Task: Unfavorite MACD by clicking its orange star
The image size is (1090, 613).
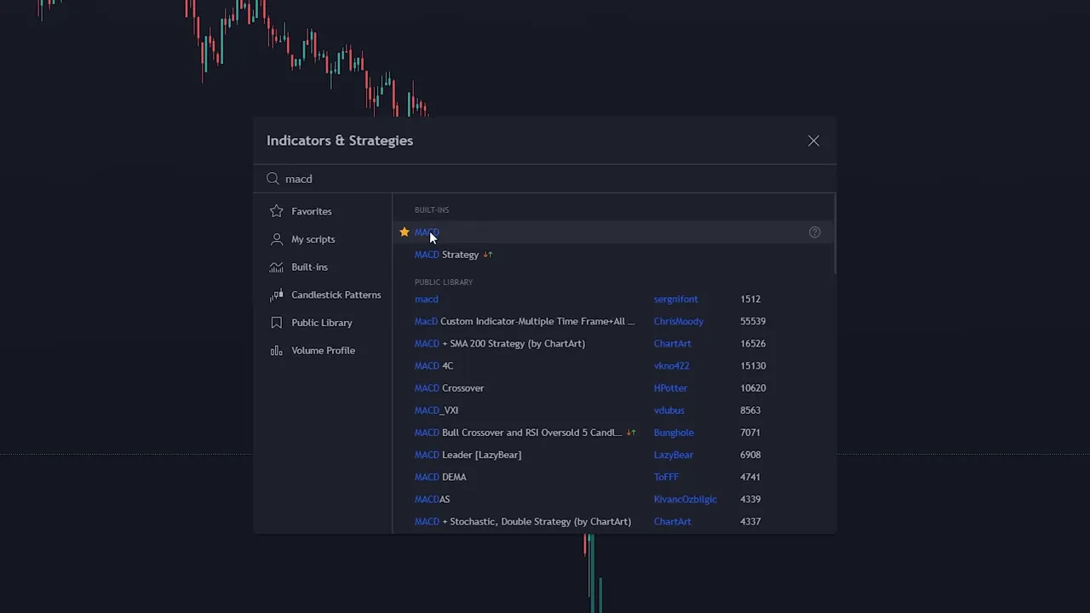Action: (404, 232)
